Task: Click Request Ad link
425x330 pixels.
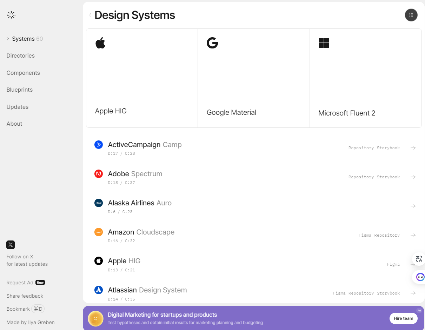Action: (20, 283)
